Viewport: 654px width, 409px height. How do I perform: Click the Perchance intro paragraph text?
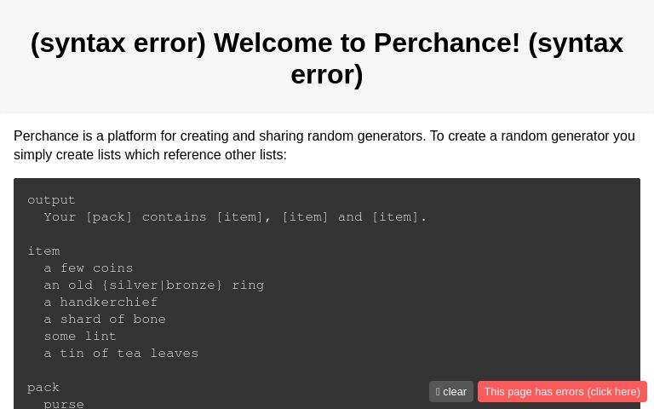click(324, 146)
